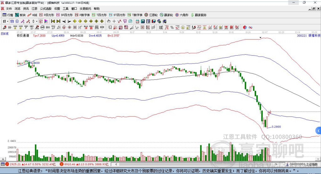Open the 六角形 hexagon tool

pos(182,15)
